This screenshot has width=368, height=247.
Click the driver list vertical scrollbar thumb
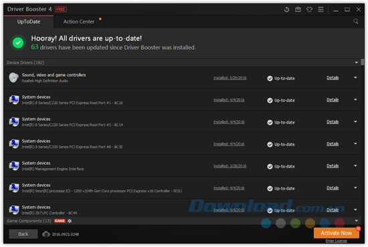click(x=363, y=62)
